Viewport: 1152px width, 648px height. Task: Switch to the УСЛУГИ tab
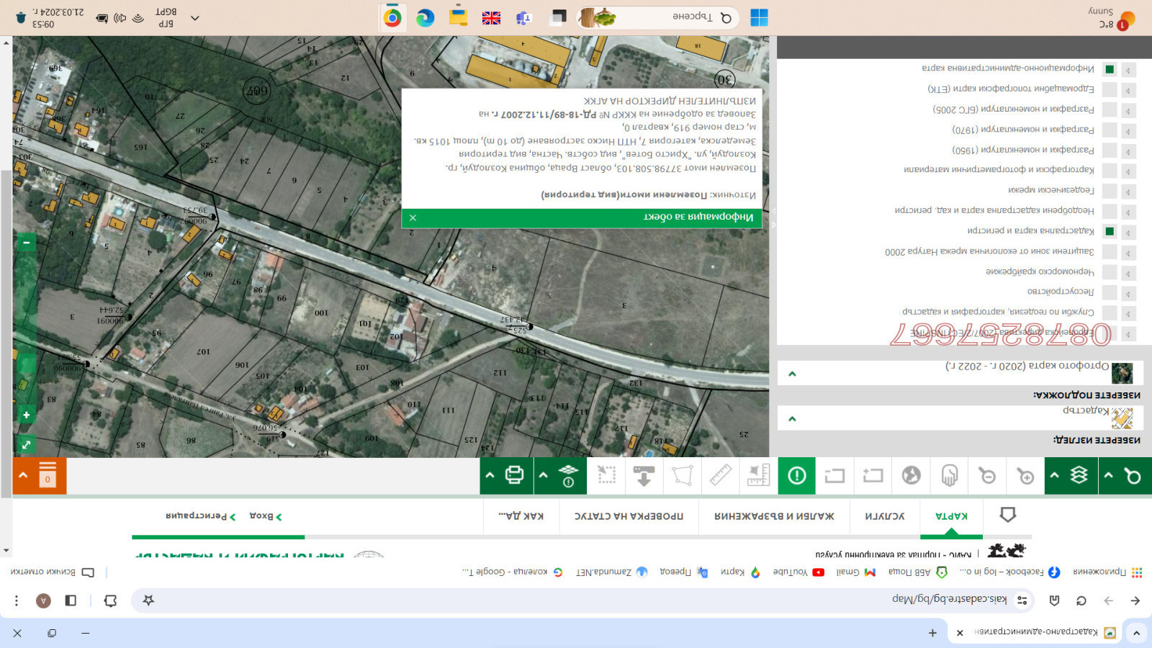[x=885, y=516]
